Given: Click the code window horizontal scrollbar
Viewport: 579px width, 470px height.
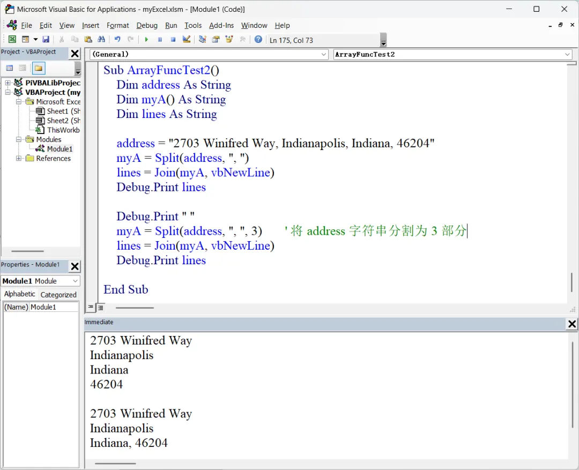Looking at the screenshot, I should 135,308.
